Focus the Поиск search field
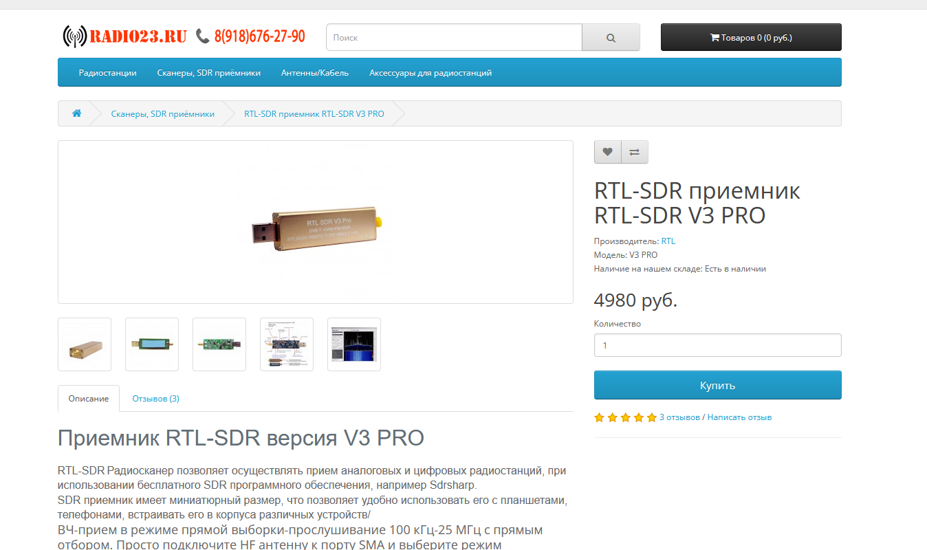927x550 pixels. (454, 38)
